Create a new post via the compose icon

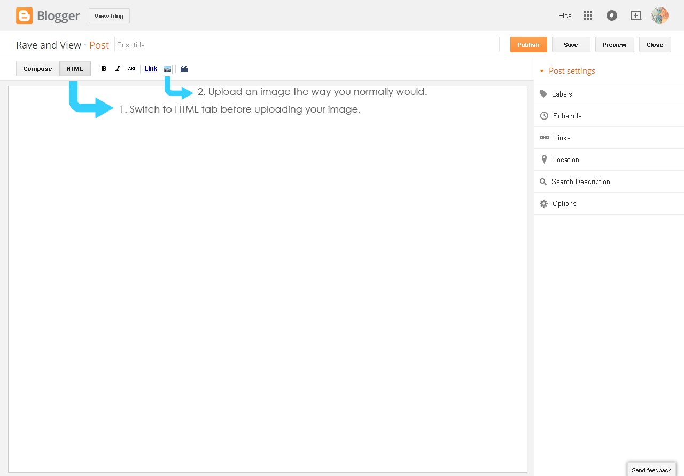tap(636, 15)
